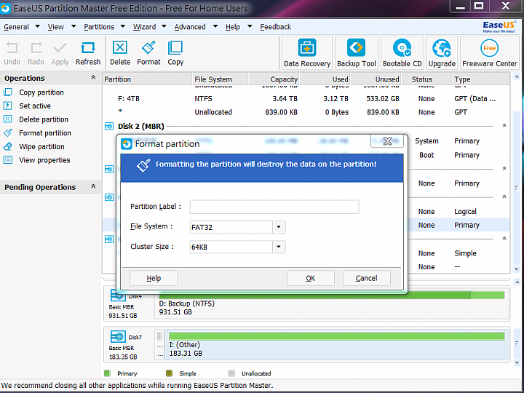Click the Help button in dialog

(154, 278)
